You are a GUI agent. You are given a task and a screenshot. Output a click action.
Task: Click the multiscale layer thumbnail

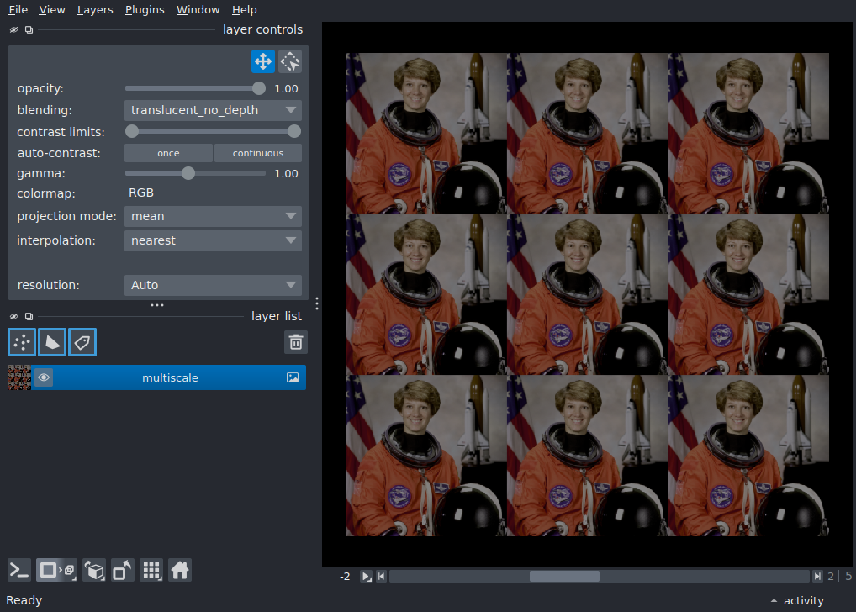tap(19, 377)
